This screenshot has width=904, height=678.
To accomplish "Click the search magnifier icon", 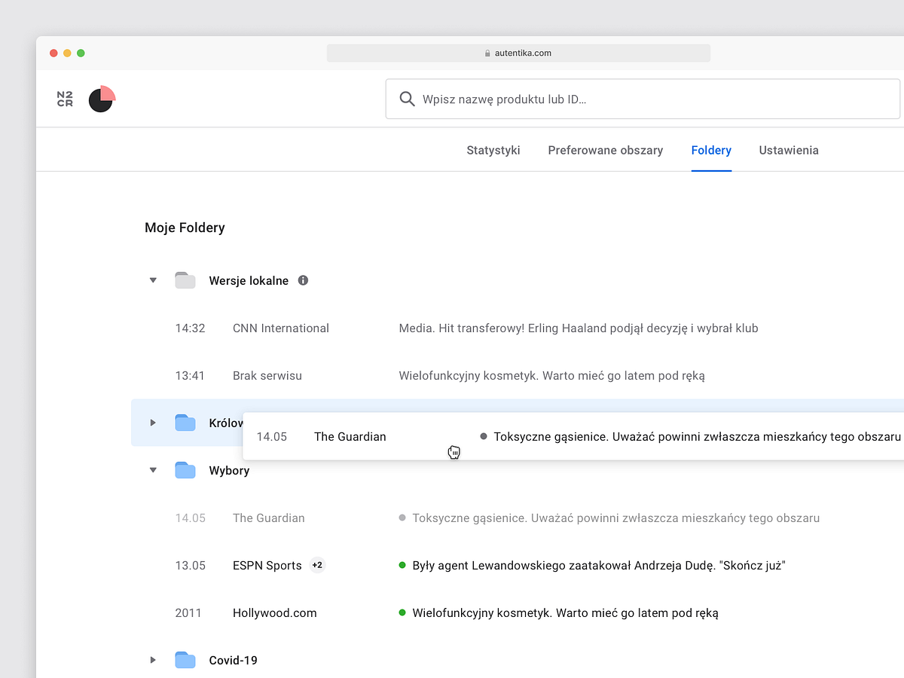I will [x=407, y=99].
